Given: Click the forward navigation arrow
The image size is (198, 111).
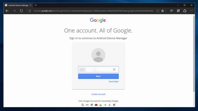Looking at the screenshot, I should coord(14,11).
